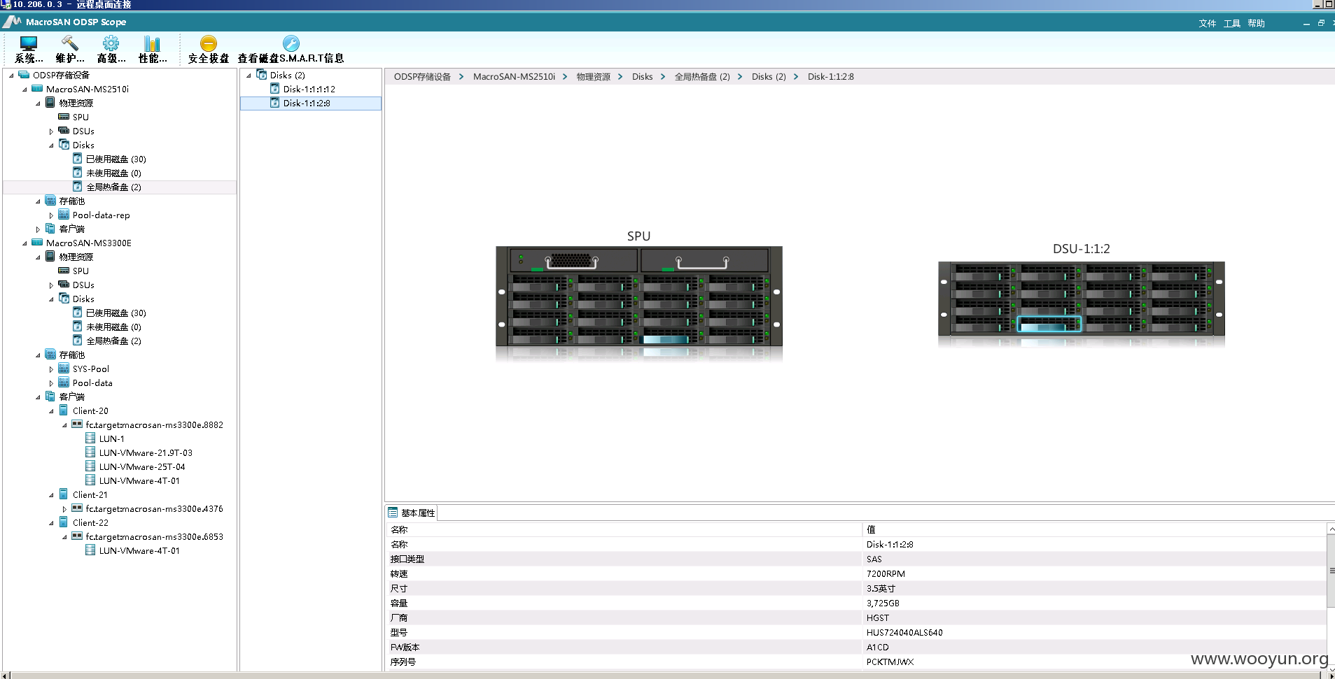Collapse the MacroSAN-MS3300E tree node
The width and height of the screenshot is (1335, 679).
[x=25, y=243]
